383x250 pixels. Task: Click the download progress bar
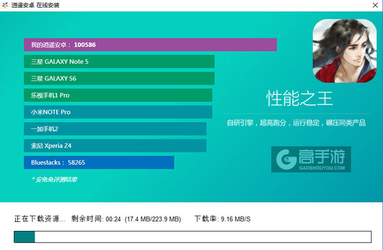pos(193,237)
